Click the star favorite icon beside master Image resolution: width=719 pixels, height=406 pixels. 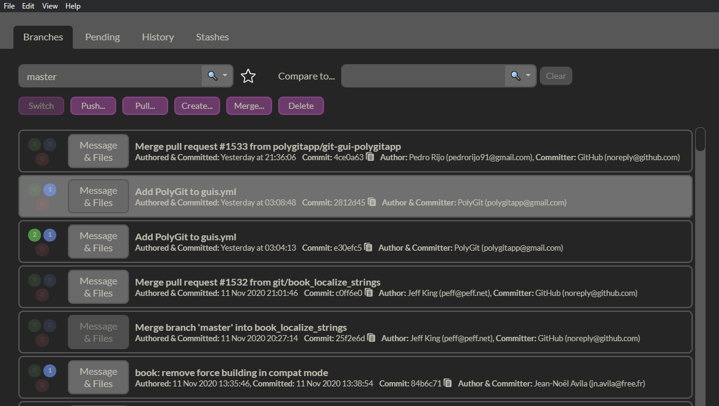[x=248, y=76]
